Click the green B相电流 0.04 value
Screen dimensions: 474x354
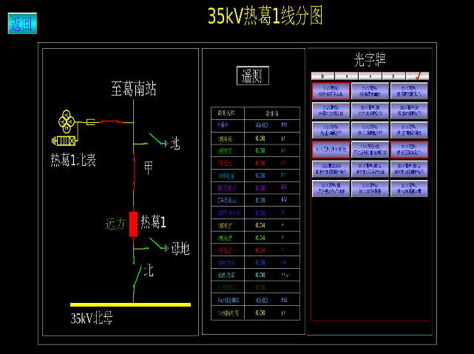260,238
